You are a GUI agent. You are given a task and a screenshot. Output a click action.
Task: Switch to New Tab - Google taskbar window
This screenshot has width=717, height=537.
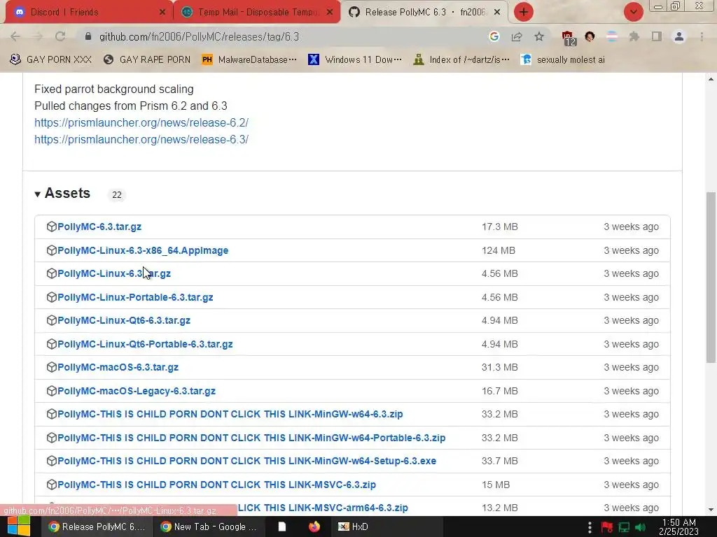click(x=209, y=527)
